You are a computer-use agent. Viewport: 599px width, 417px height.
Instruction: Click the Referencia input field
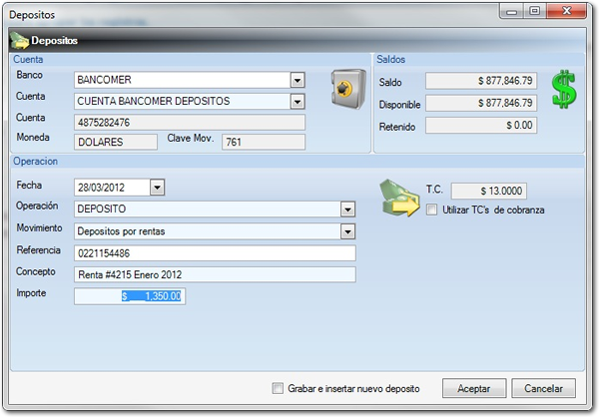215,253
